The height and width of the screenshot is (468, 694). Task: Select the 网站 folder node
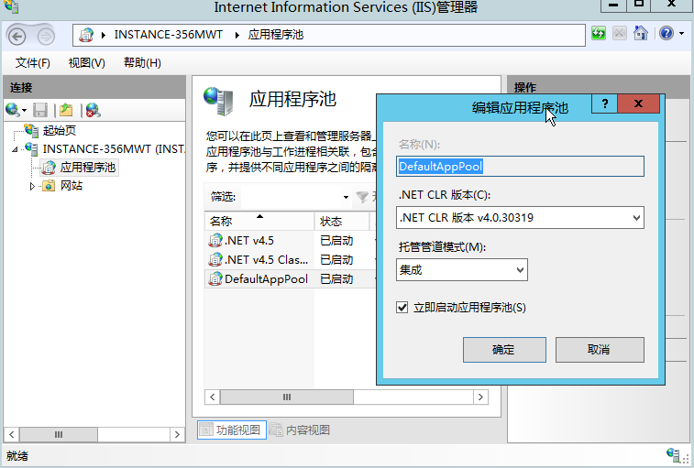72,186
